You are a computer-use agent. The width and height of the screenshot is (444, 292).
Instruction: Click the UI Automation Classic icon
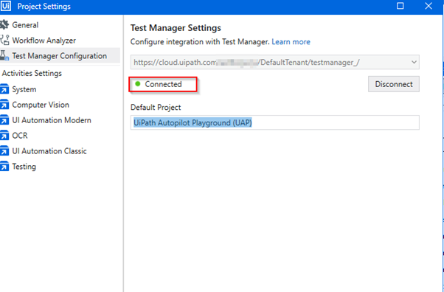pos(4,151)
